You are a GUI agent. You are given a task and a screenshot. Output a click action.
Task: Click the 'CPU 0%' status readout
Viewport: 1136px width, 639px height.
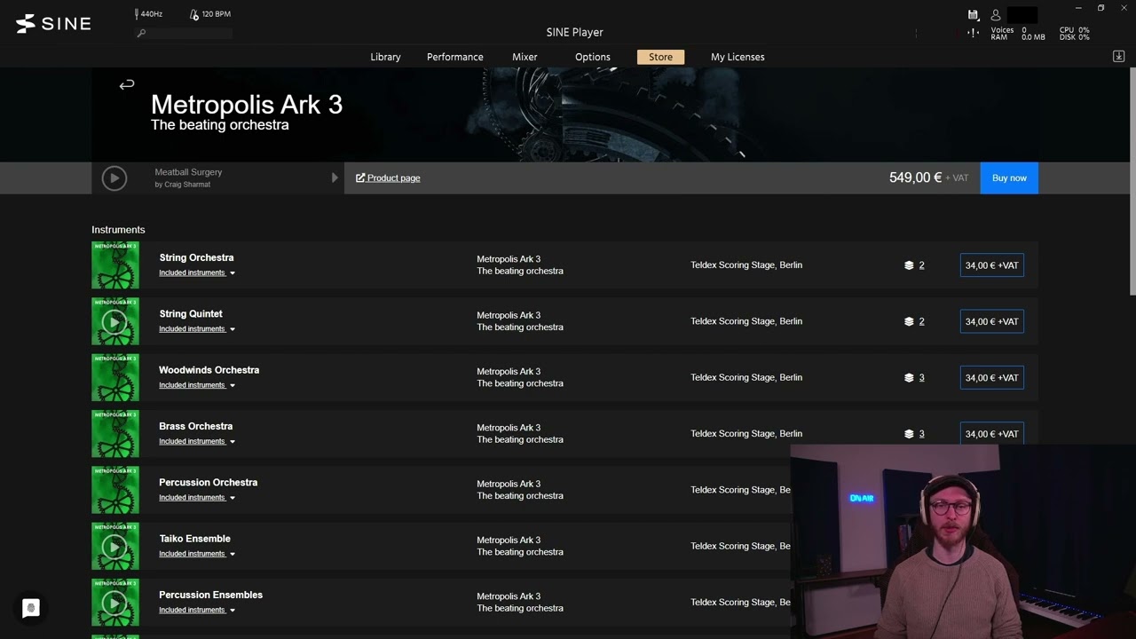pos(1074,30)
